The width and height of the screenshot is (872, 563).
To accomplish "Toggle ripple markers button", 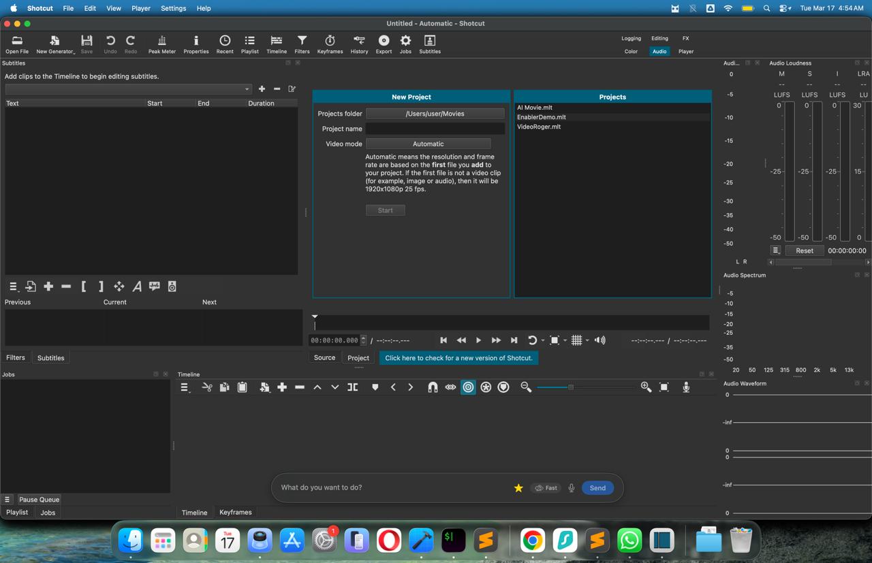I will (503, 387).
